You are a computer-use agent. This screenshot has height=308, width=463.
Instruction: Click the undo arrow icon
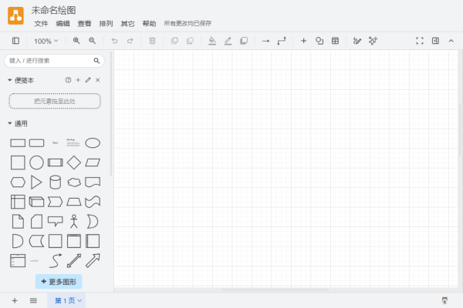pyautogui.click(x=114, y=41)
